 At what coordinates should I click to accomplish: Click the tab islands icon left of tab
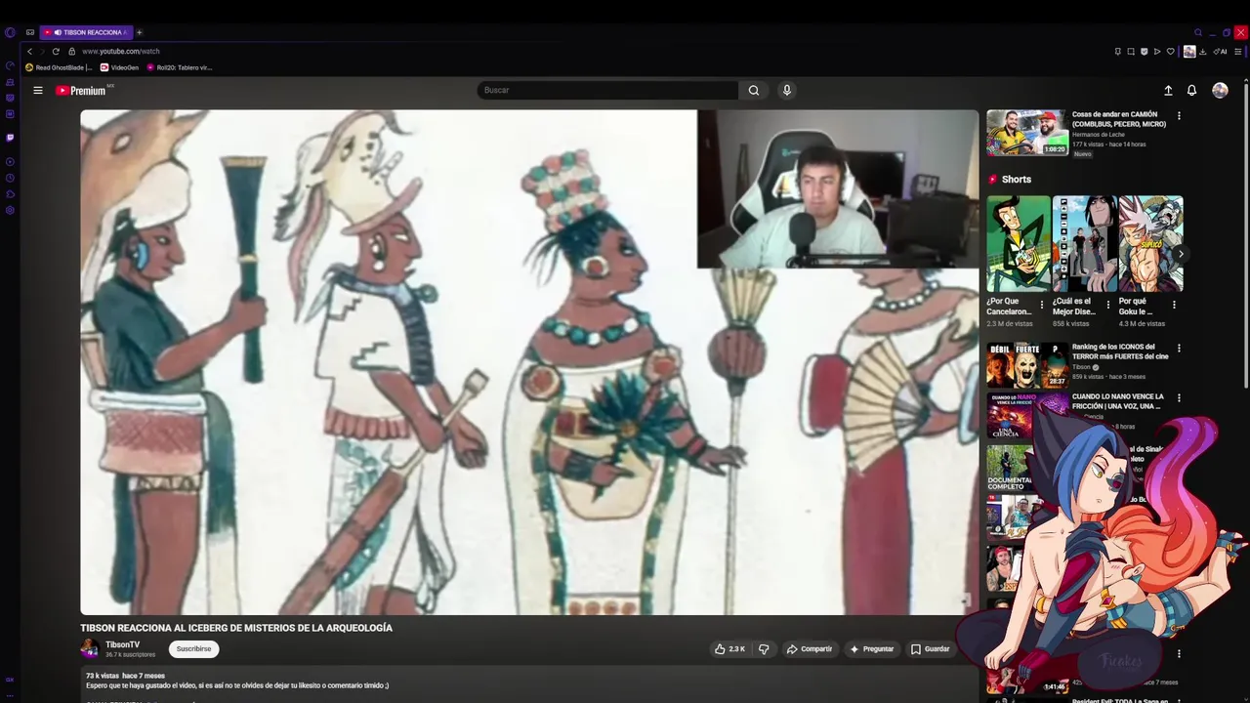[30, 32]
